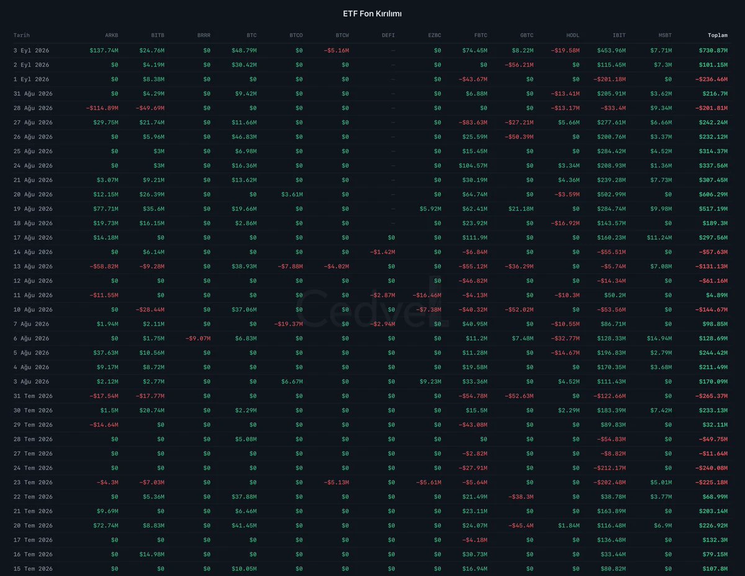Click the −$58.82M ARKB value
The image size is (745, 576).
pos(104,266)
